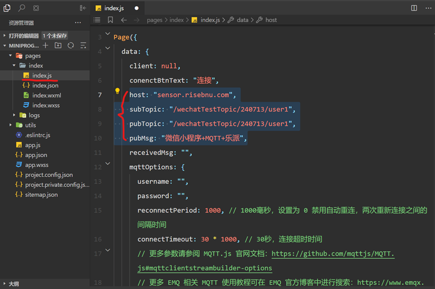Open the js#mqttclientstreambuilder-options link
This screenshot has height=289, width=435.
205,268
